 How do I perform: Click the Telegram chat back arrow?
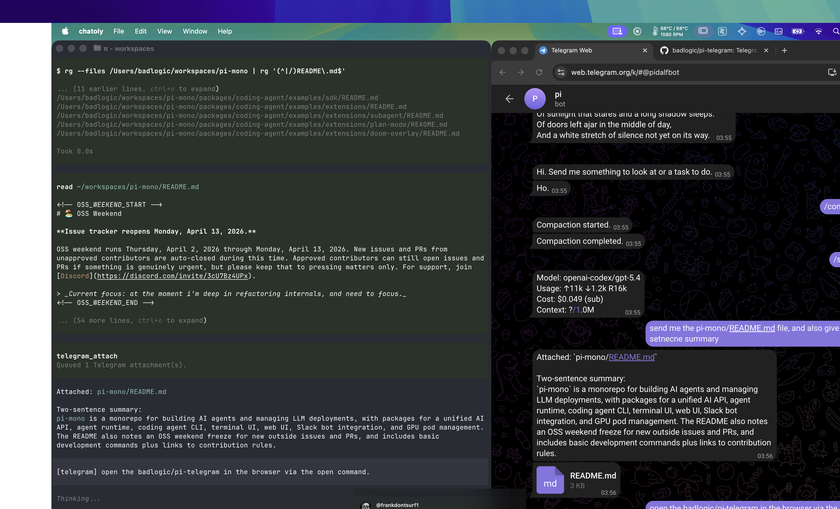click(509, 99)
